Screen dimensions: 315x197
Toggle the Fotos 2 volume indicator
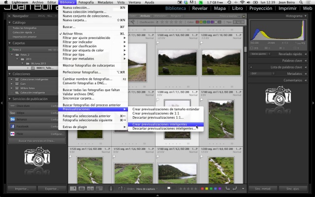pos(10,49)
